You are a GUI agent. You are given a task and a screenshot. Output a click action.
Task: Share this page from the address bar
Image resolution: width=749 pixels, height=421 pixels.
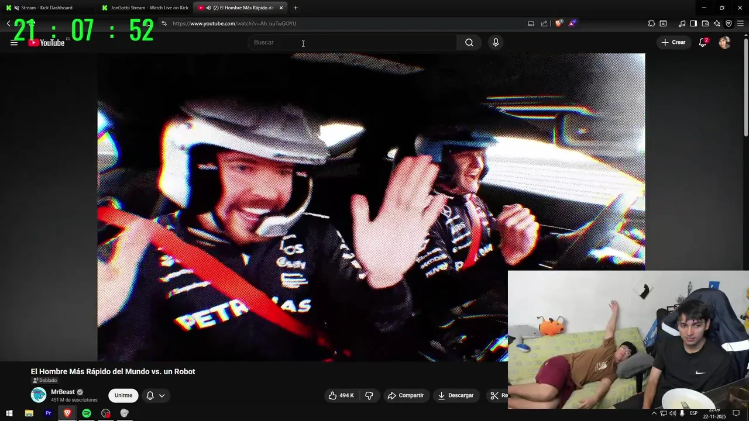544,23
